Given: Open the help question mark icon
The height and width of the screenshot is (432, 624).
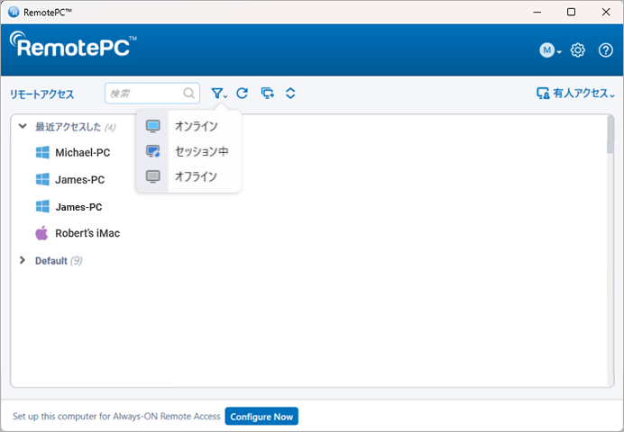Looking at the screenshot, I should [x=606, y=50].
